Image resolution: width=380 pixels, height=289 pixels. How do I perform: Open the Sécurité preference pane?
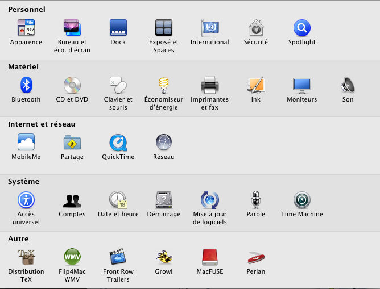pyautogui.click(x=256, y=28)
